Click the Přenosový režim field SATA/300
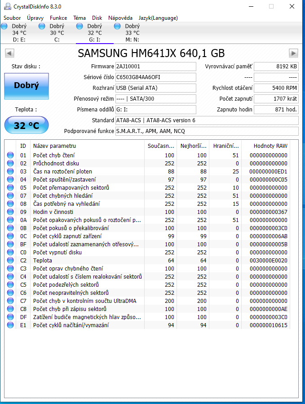 coord(155,99)
